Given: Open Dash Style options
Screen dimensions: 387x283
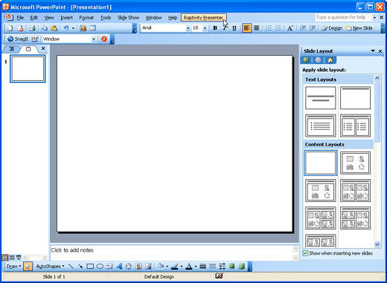Looking at the screenshot, I should (x=212, y=267).
